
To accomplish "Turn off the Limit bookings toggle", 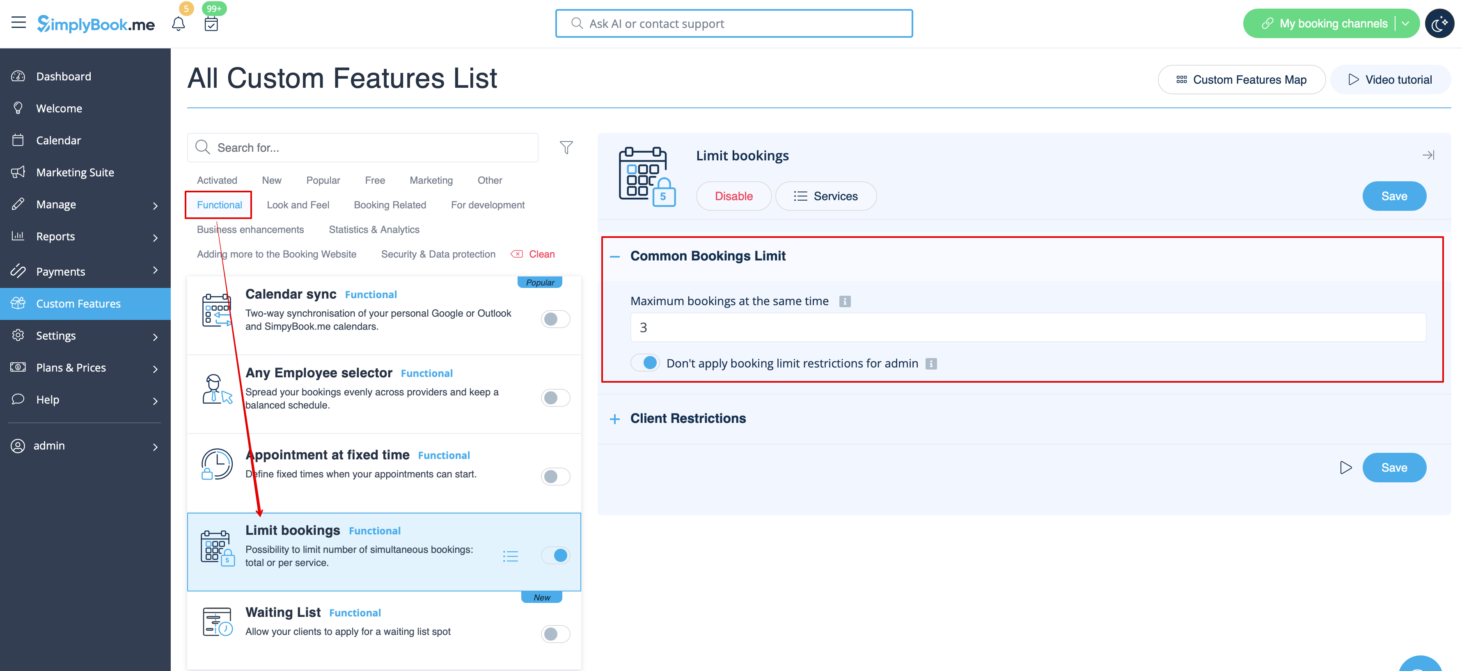I will tap(555, 555).
